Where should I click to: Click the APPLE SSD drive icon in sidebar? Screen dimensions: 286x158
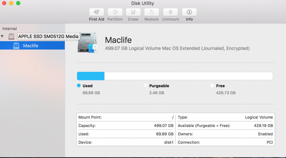[x=11, y=36]
